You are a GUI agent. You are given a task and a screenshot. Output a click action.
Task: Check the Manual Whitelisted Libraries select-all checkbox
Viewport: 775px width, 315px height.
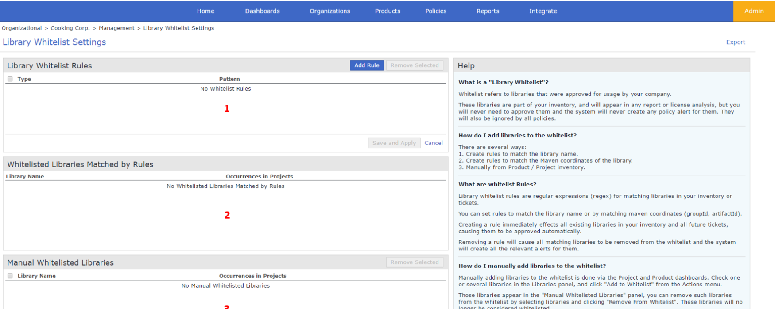(x=10, y=276)
